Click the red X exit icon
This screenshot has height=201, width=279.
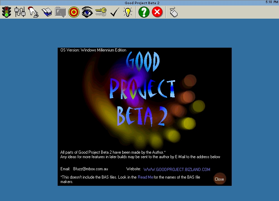tap(157, 12)
